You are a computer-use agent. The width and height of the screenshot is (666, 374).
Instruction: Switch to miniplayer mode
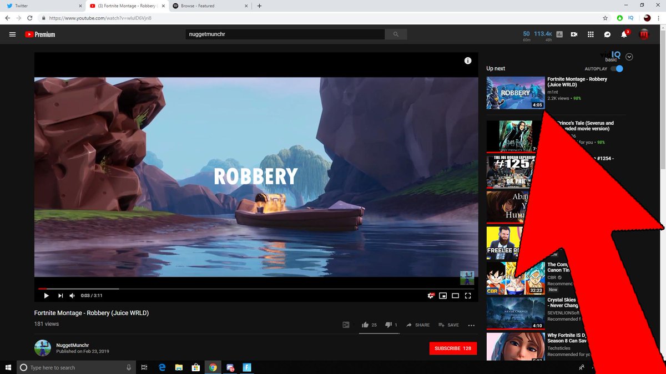443,295
